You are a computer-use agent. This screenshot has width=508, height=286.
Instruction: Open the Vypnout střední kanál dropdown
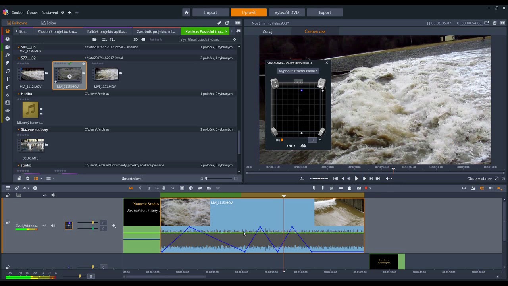tap(298, 71)
